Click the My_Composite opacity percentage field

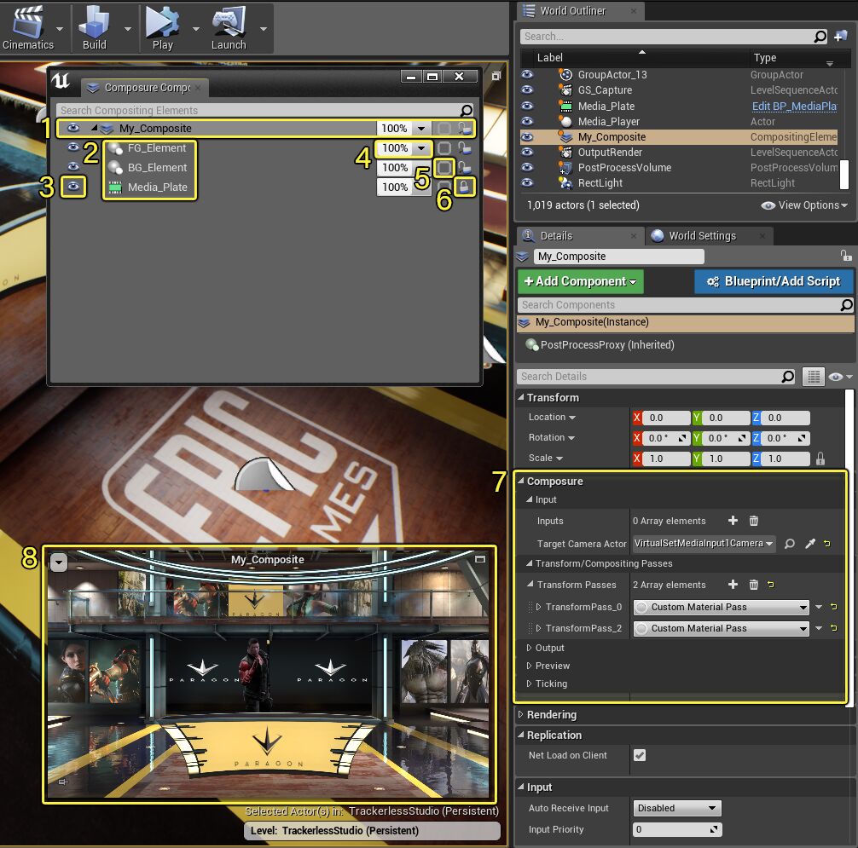[394, 129]
